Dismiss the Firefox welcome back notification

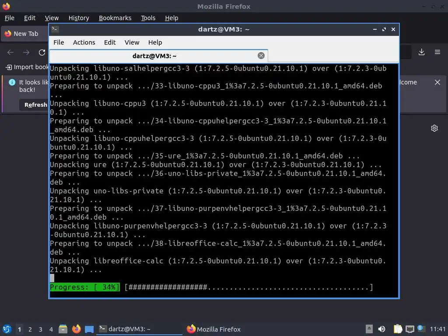point(437,82)
